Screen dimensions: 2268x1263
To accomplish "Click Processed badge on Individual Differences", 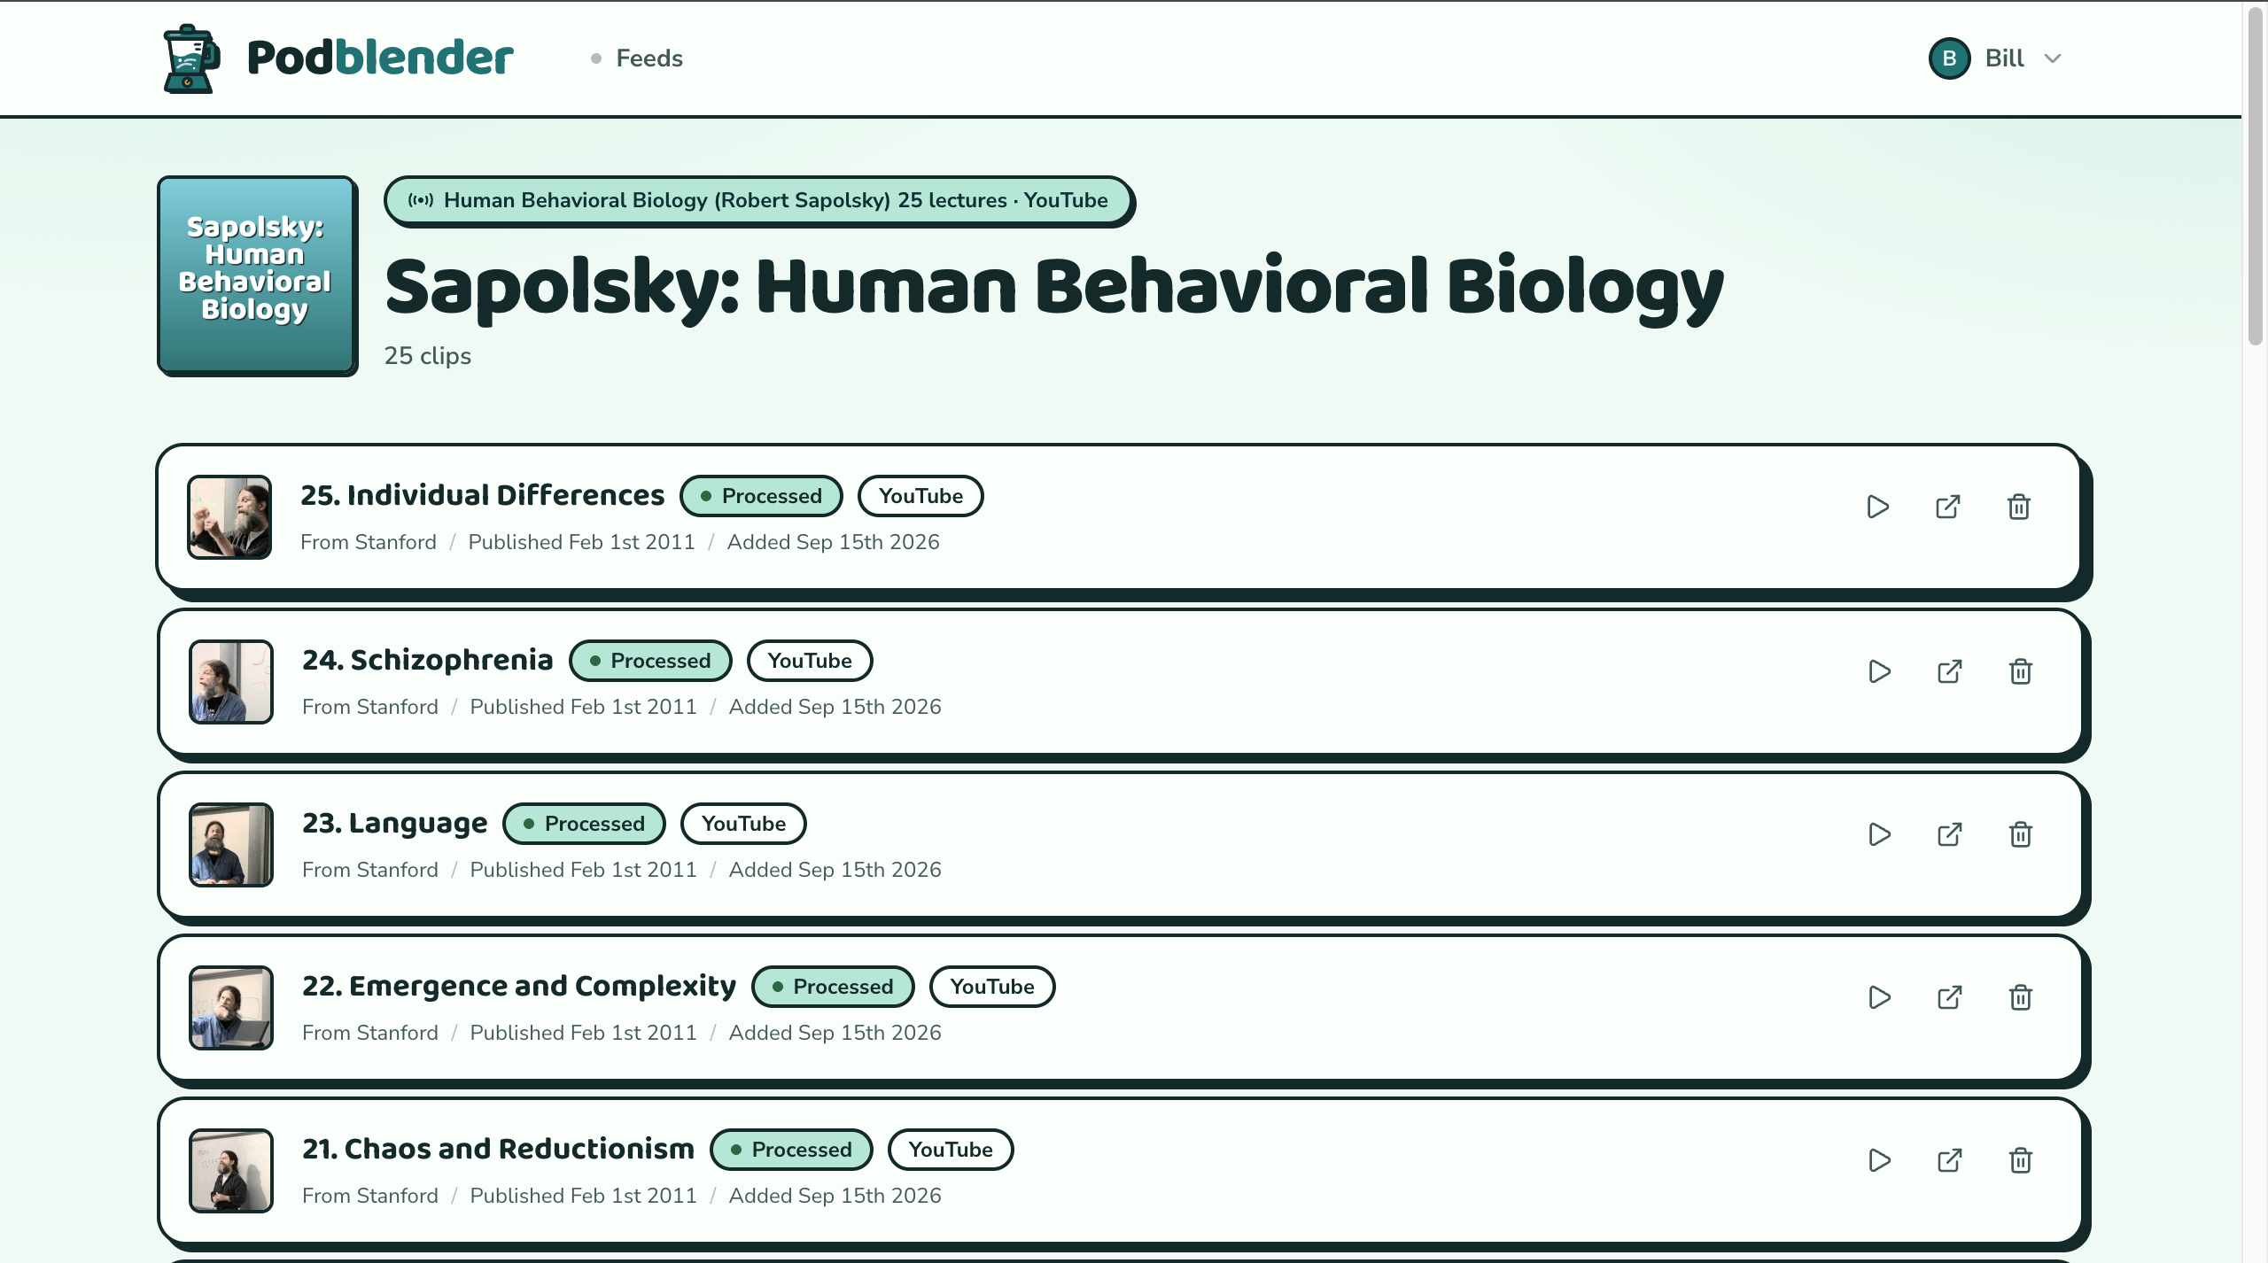I will click(x=761, y=496).
